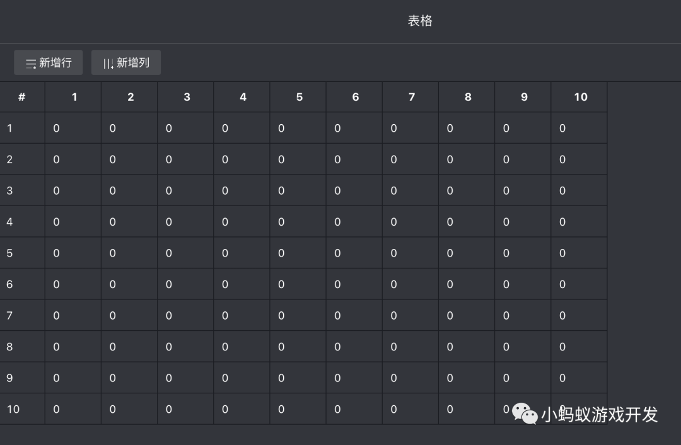Click the cell in row 8, column 2

[x=129, y=347]
